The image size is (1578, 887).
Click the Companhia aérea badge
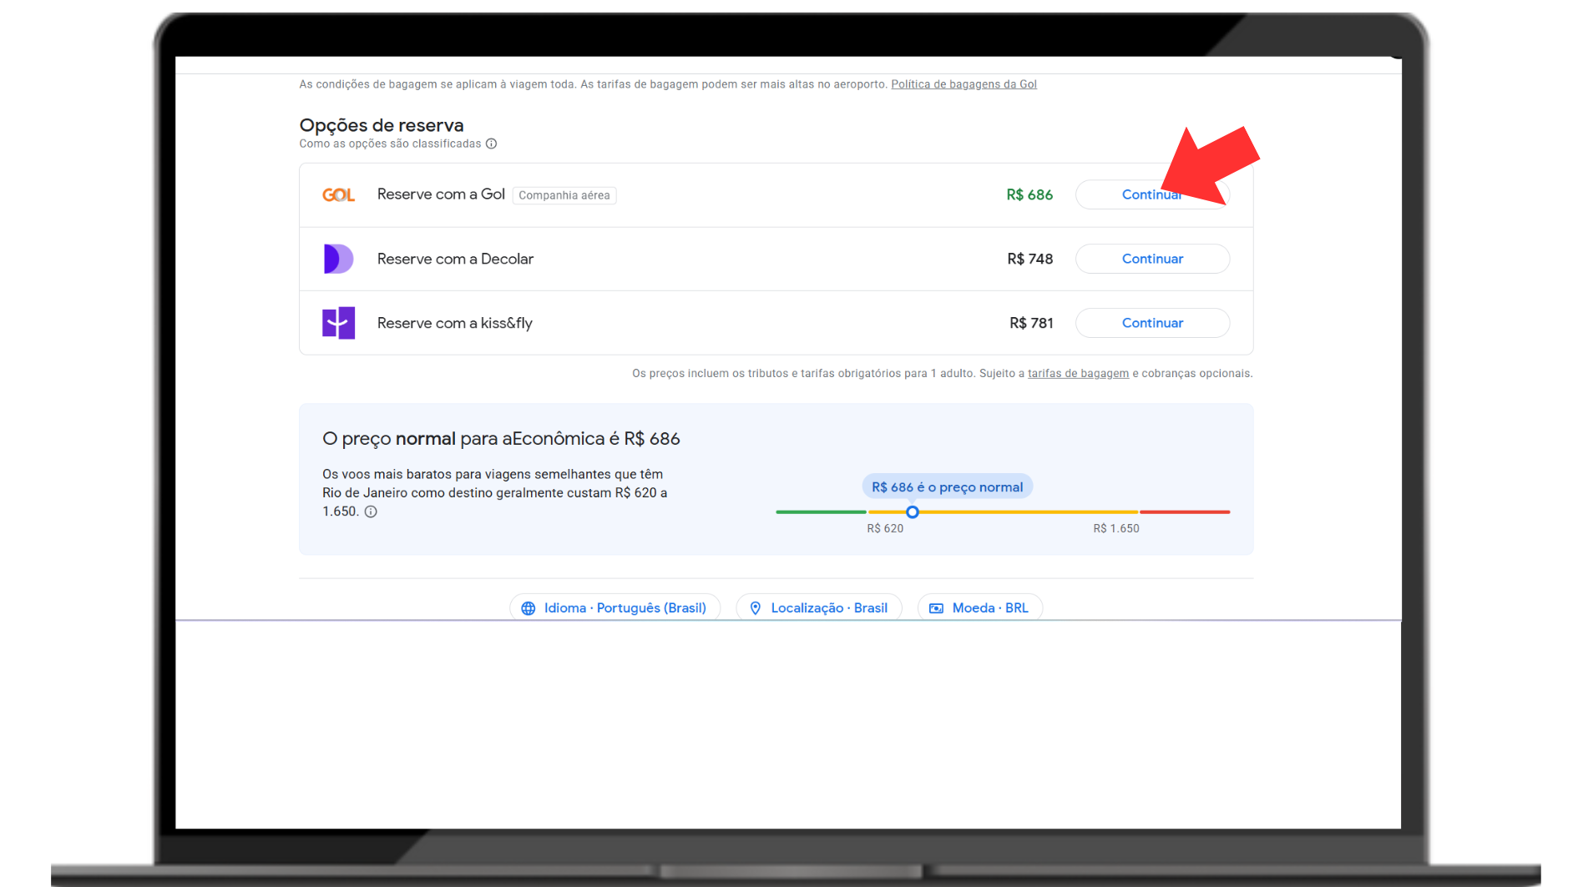coord(564,195)
